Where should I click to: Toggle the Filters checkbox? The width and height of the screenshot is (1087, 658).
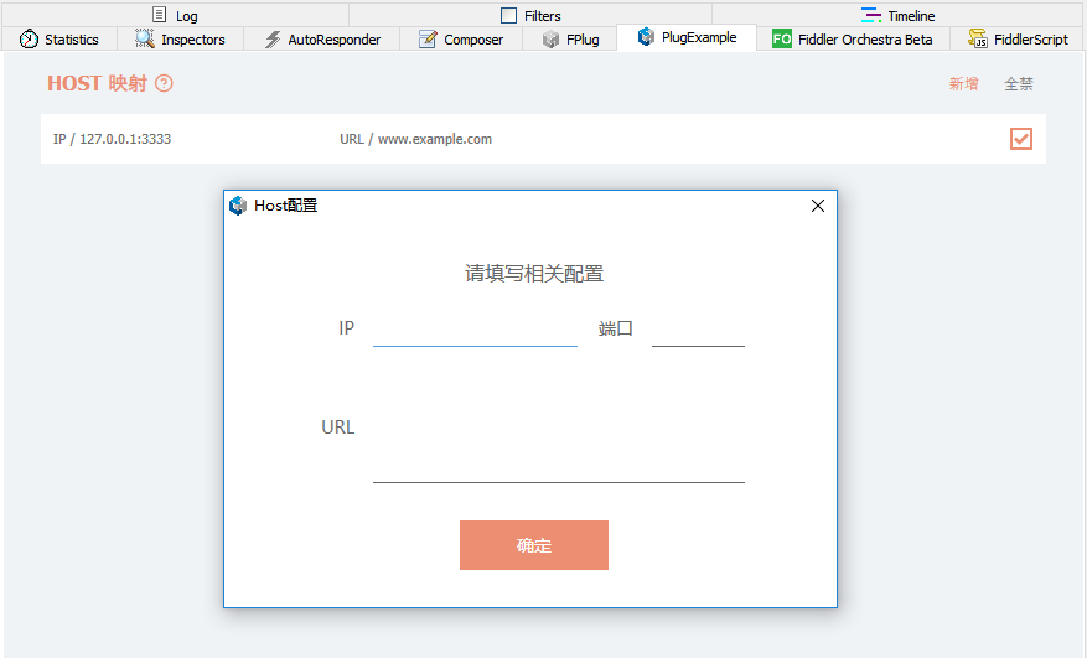(509, 15)
